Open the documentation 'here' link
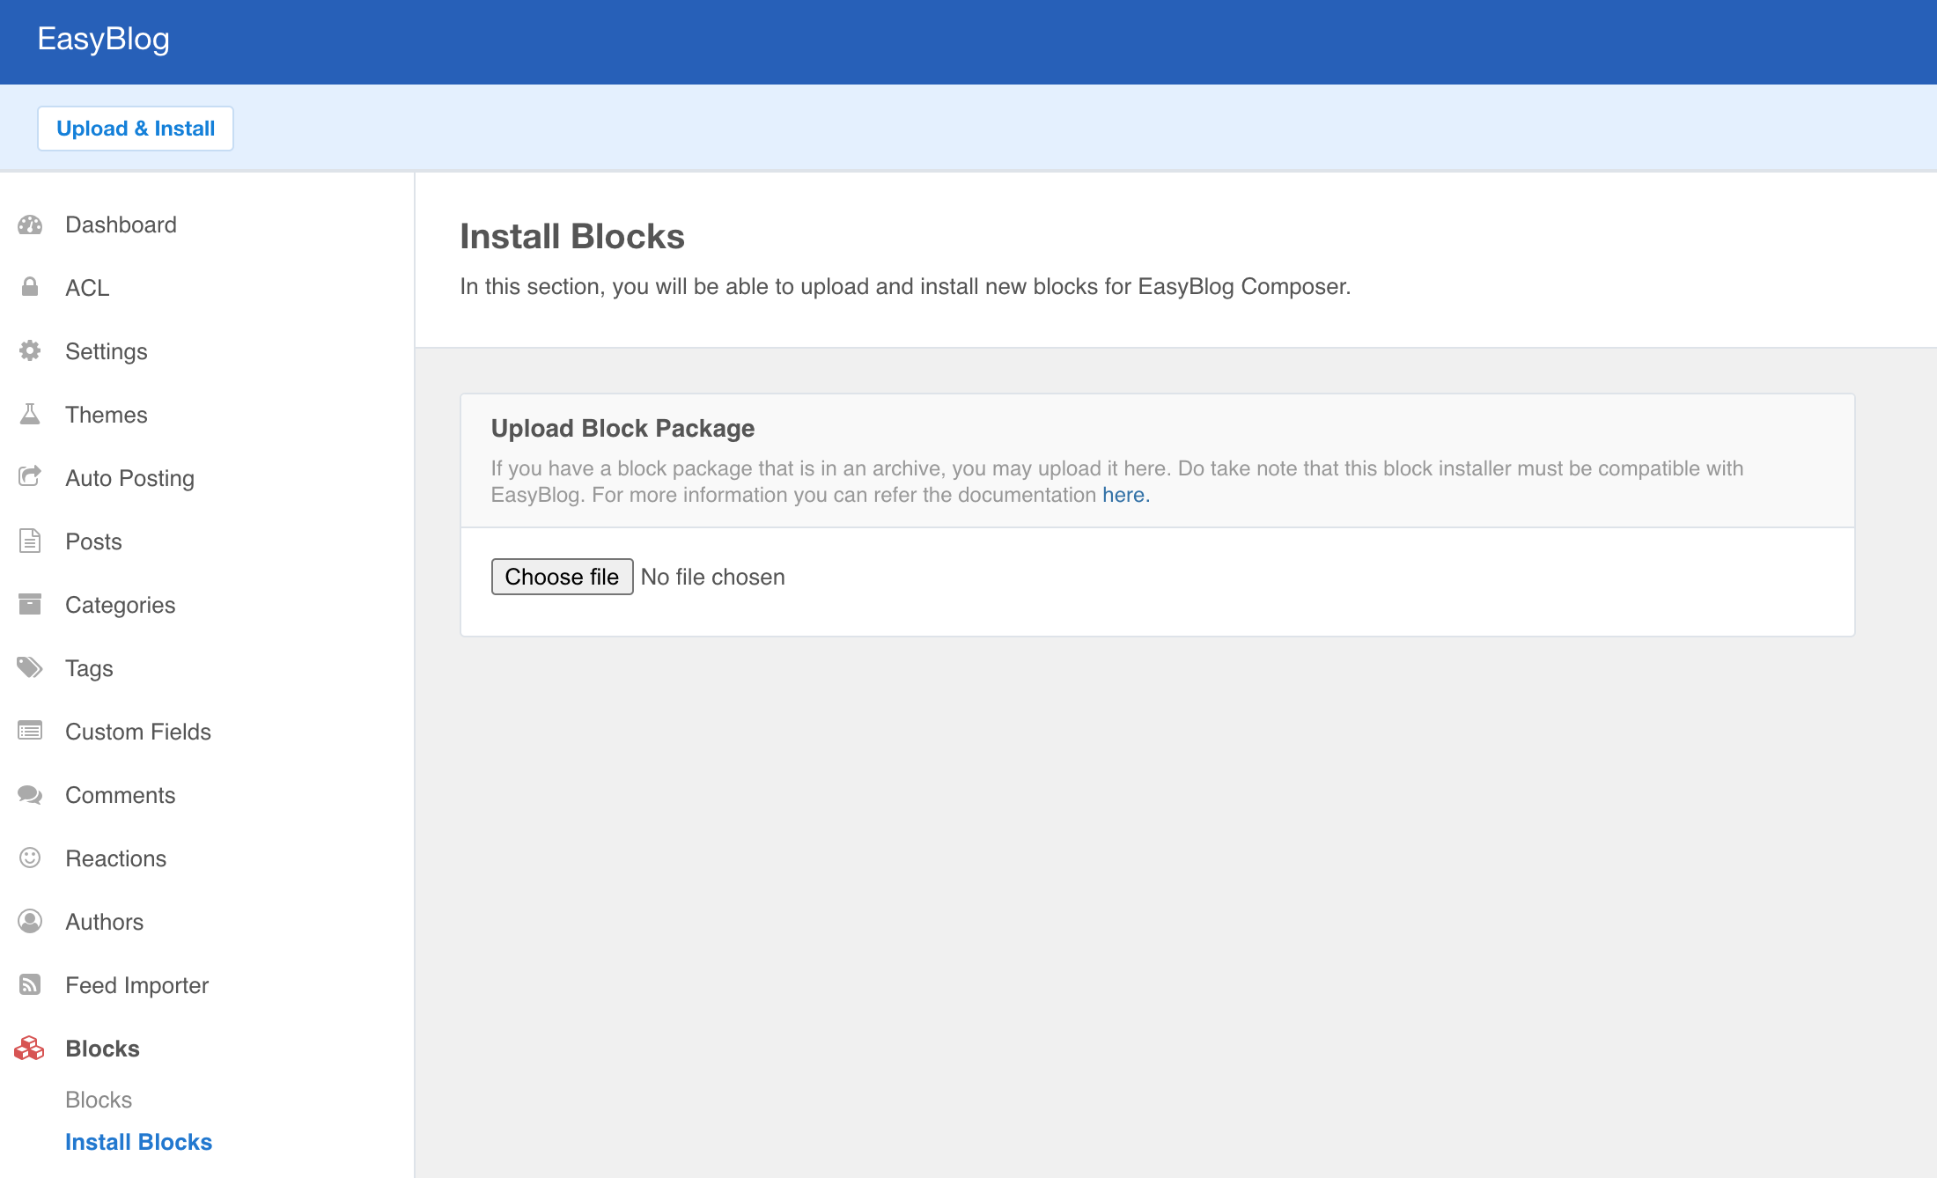This screenshot has height=1178, width=1937. [x=1126, y=495]
